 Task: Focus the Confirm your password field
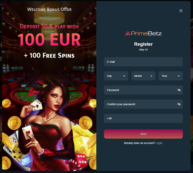click(143, 104)
